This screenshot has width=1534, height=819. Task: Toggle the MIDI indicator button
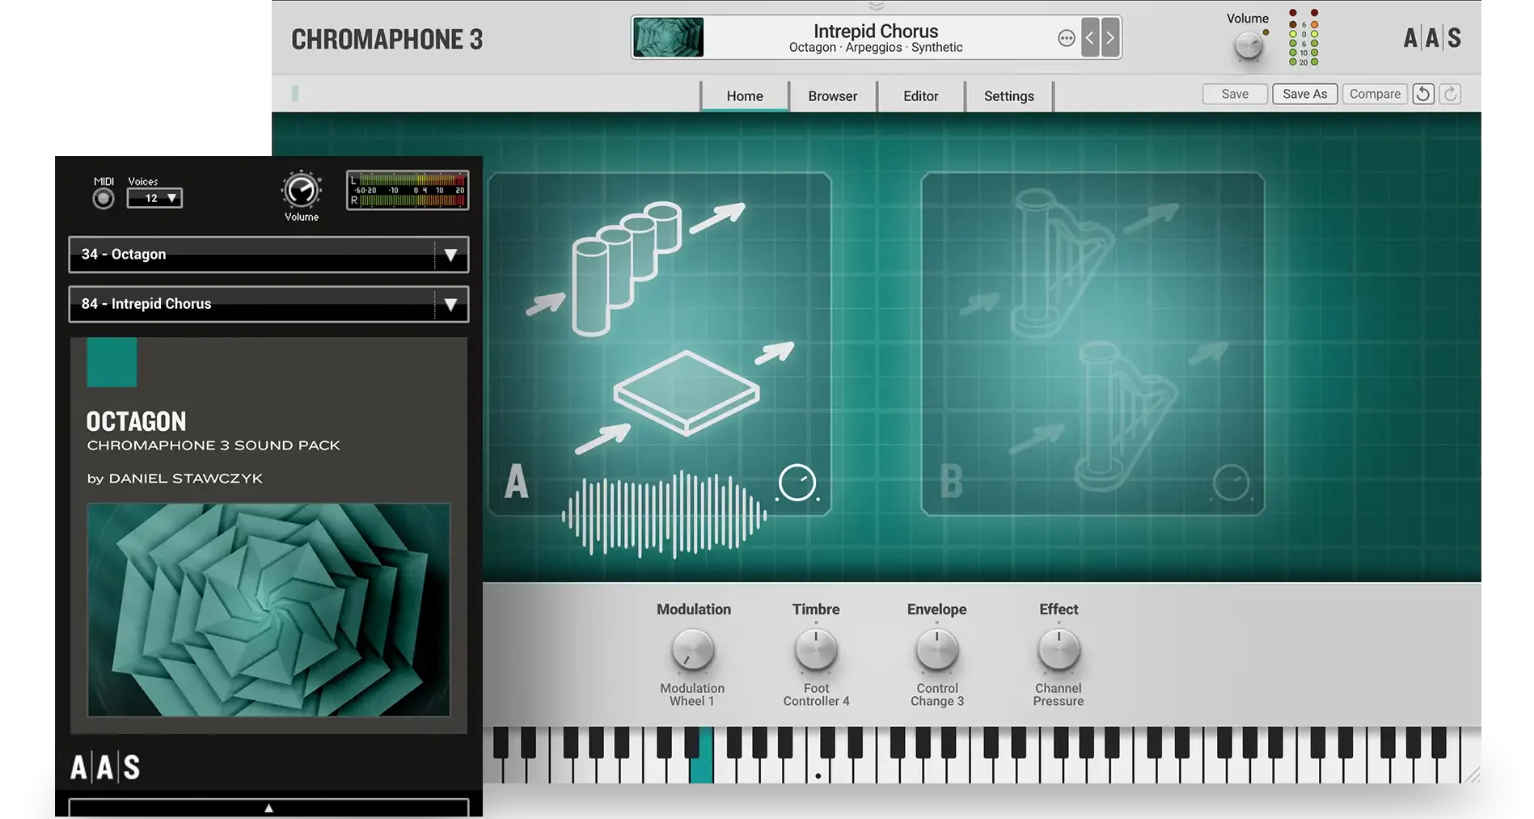tap(103, 196)
